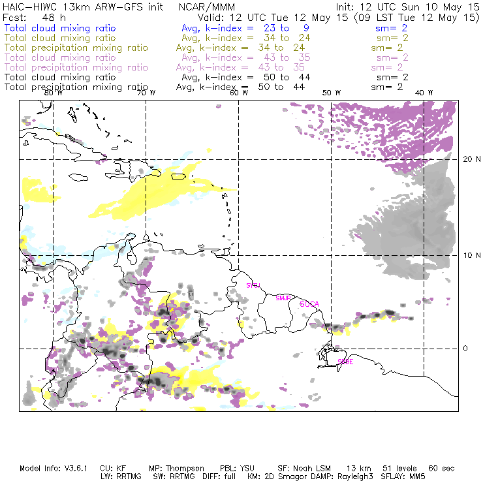The width and height of the screenshot is (483, 483).
Task: Click the '40 W' longitude label
Action: tap(424, 93)
